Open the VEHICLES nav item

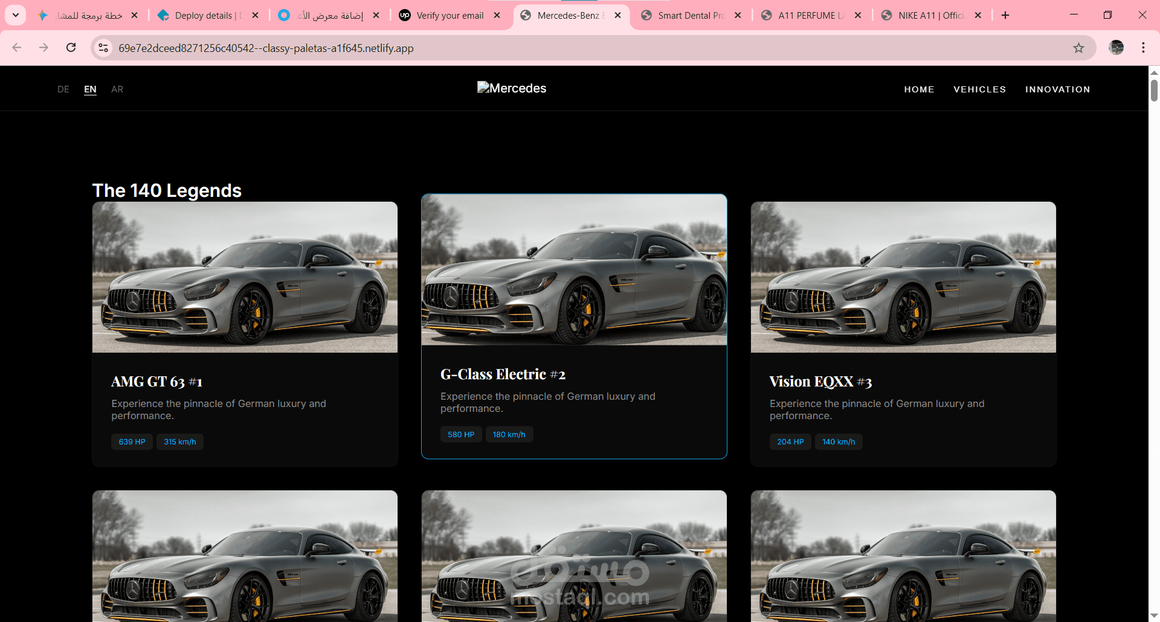pos(980,89)
